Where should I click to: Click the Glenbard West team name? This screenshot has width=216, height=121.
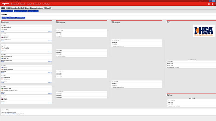[7, 88]
